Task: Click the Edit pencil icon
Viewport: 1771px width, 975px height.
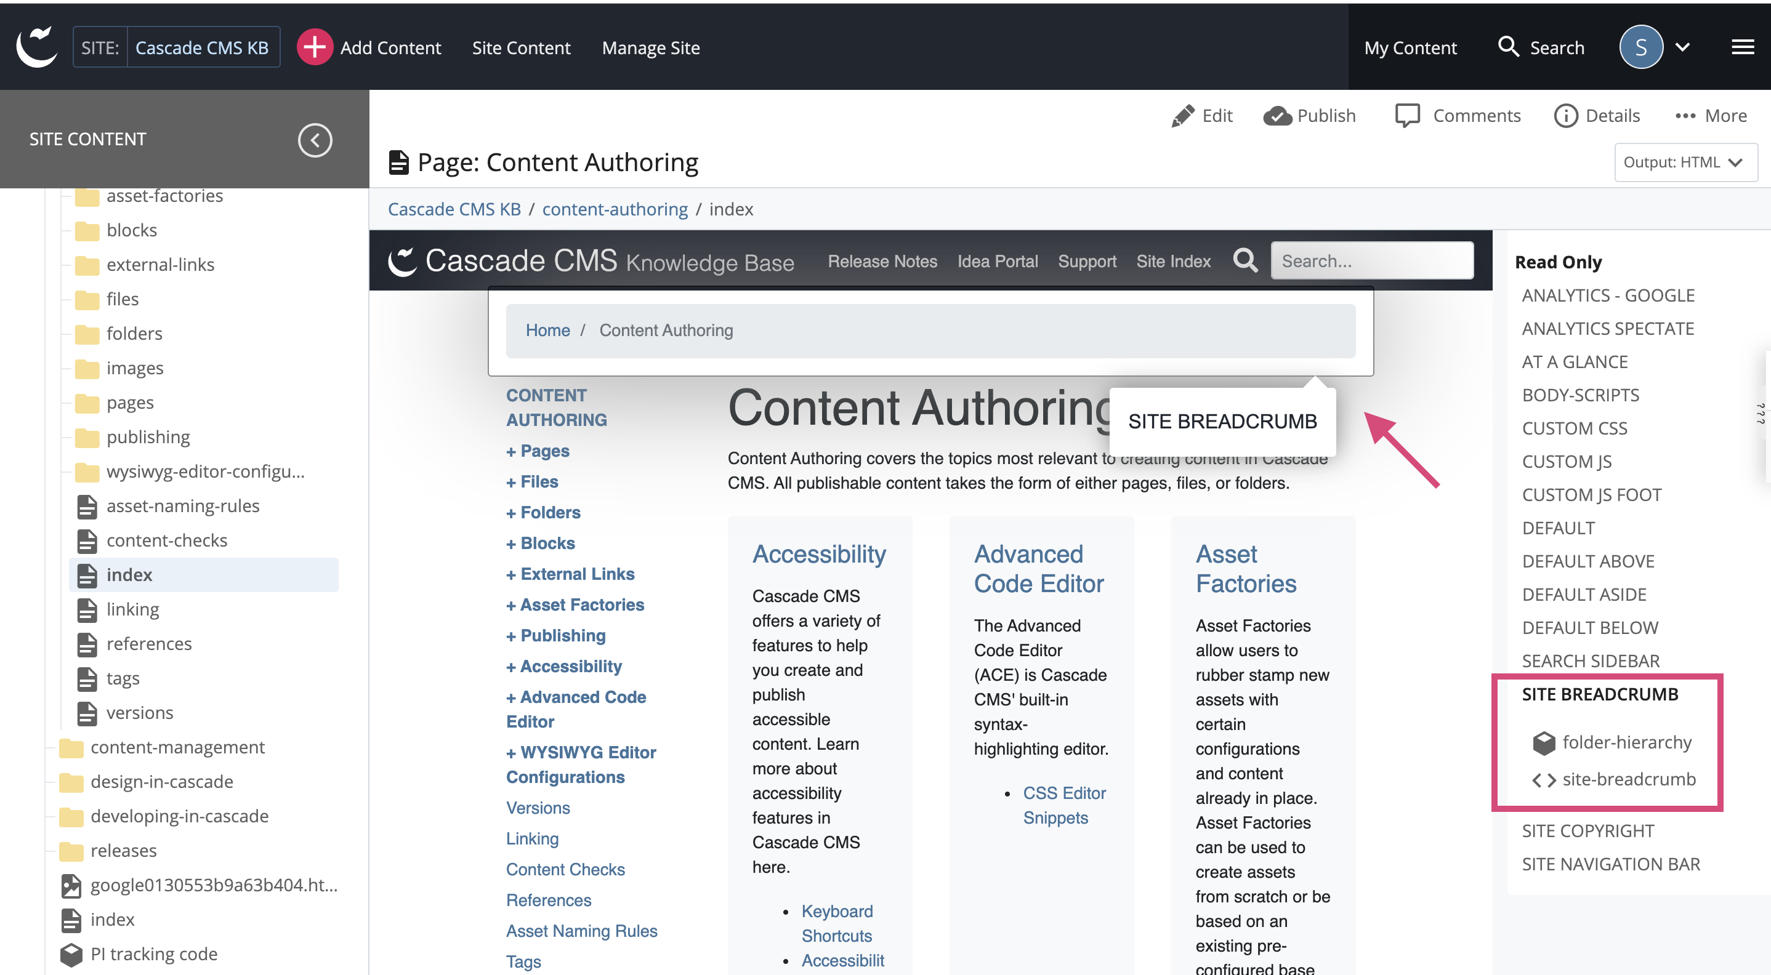Action: (x=1182, y=116)
